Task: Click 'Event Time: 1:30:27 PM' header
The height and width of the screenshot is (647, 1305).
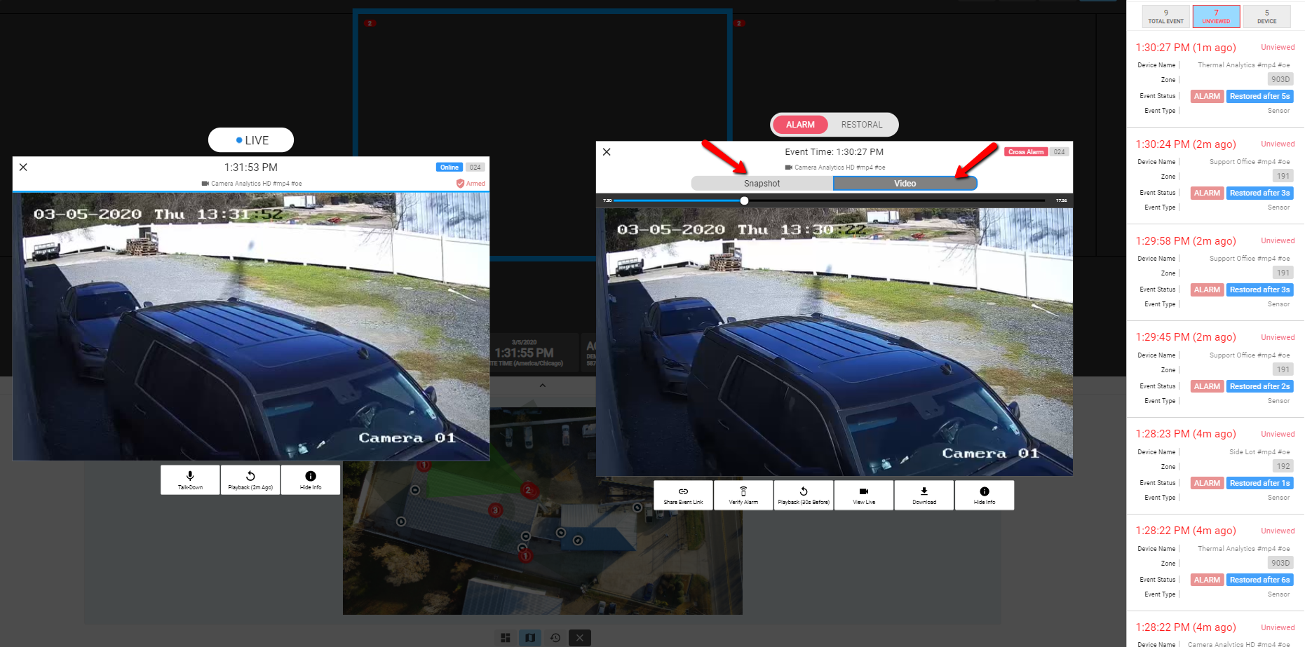Action: pos(834,151)
